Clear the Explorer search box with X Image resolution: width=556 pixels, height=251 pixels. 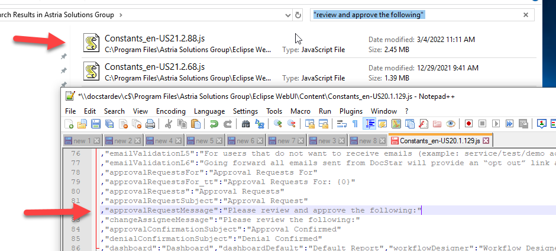point(526,15)
